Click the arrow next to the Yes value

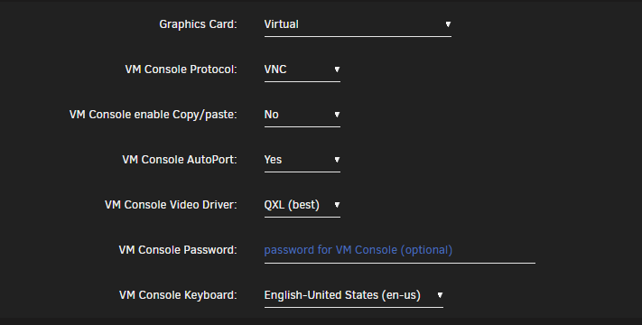tap(337, 159)
